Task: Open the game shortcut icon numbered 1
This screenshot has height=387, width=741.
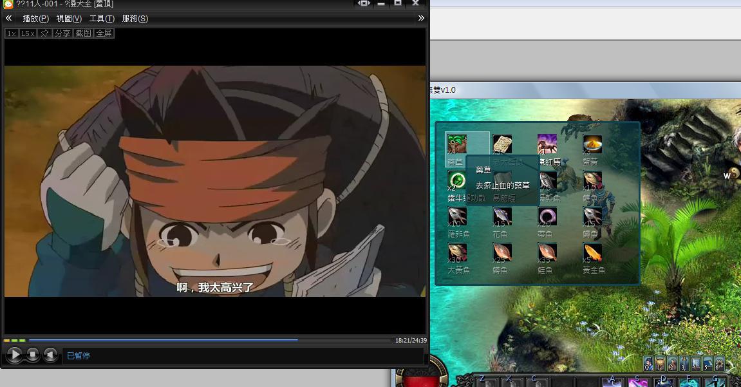Action: [x=660, y=363]
